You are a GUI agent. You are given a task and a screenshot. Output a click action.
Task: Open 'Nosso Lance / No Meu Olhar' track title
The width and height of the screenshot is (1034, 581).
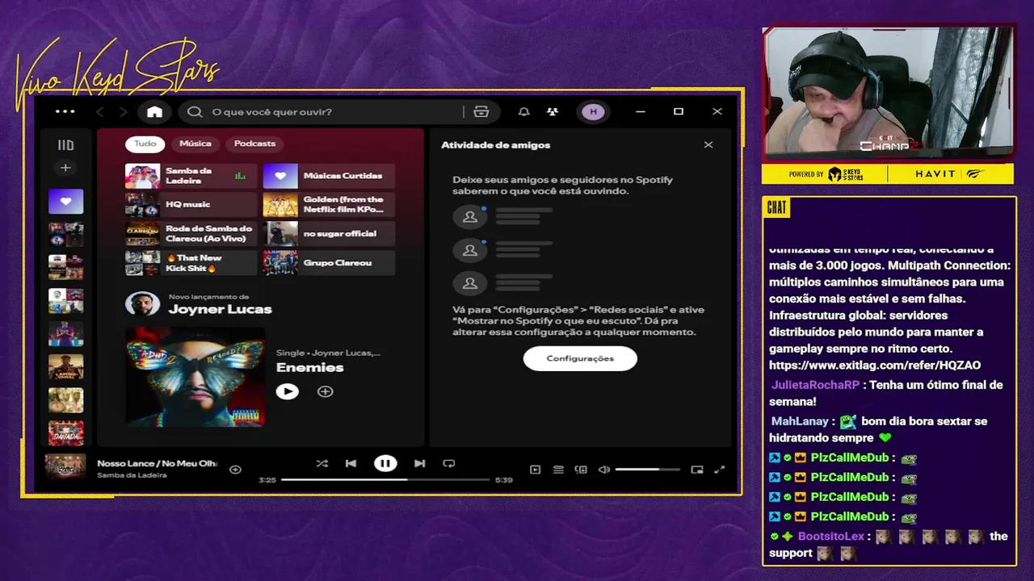158,463
